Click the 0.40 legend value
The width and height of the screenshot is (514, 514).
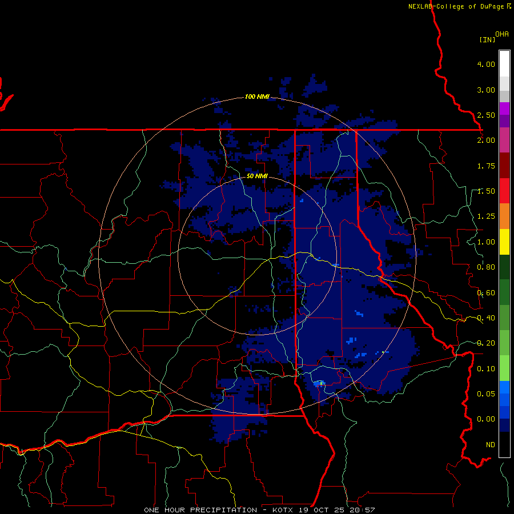[486, 318]
